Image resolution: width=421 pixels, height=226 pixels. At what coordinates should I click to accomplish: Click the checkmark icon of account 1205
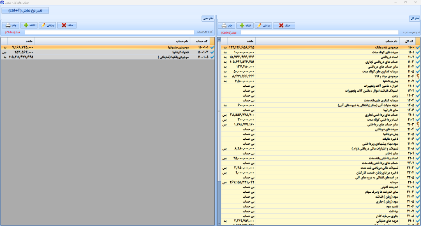pyautogui.click(x=418, y=105)
